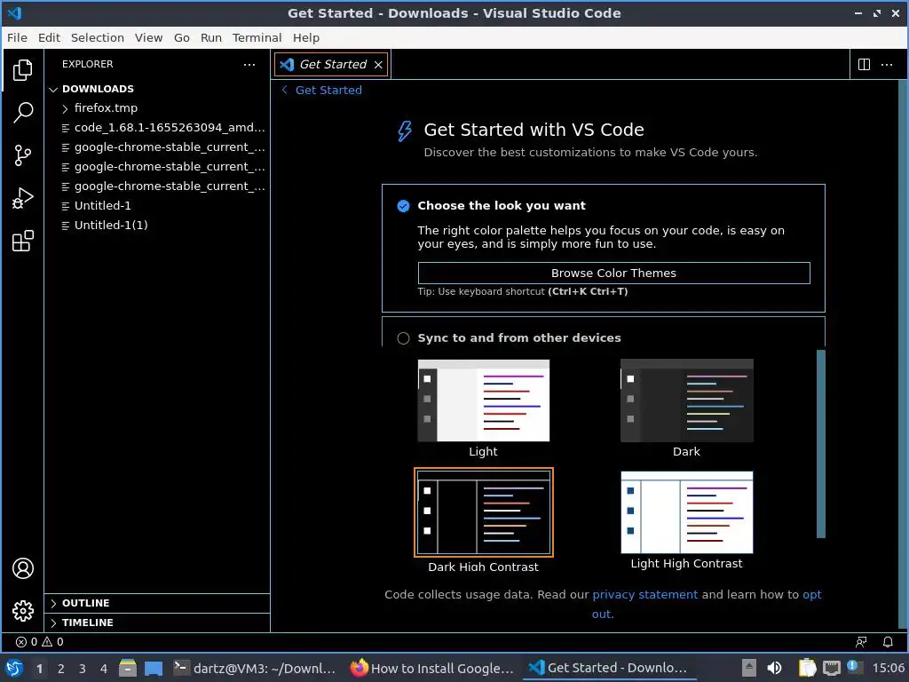This screenshot has width=909, height=682.
Task: Switch to virtual desktop 2
Action: [61, 669]
